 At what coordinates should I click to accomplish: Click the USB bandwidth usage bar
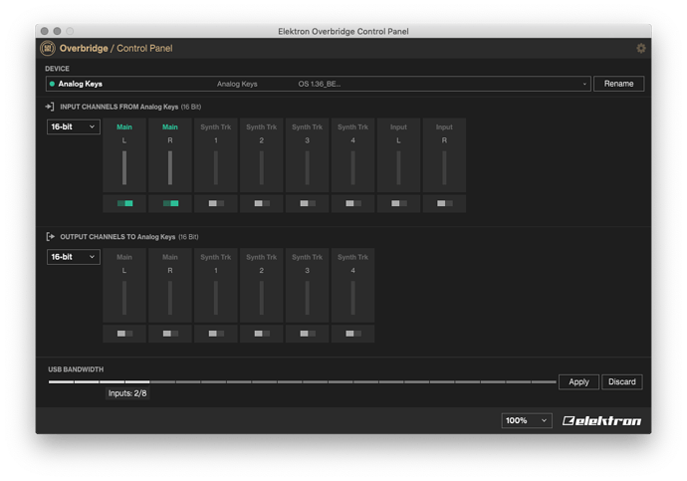click(x=303, y=382)
